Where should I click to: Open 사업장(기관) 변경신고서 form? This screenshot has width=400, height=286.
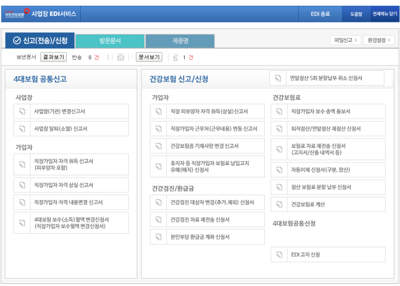(x=71, y=111)
